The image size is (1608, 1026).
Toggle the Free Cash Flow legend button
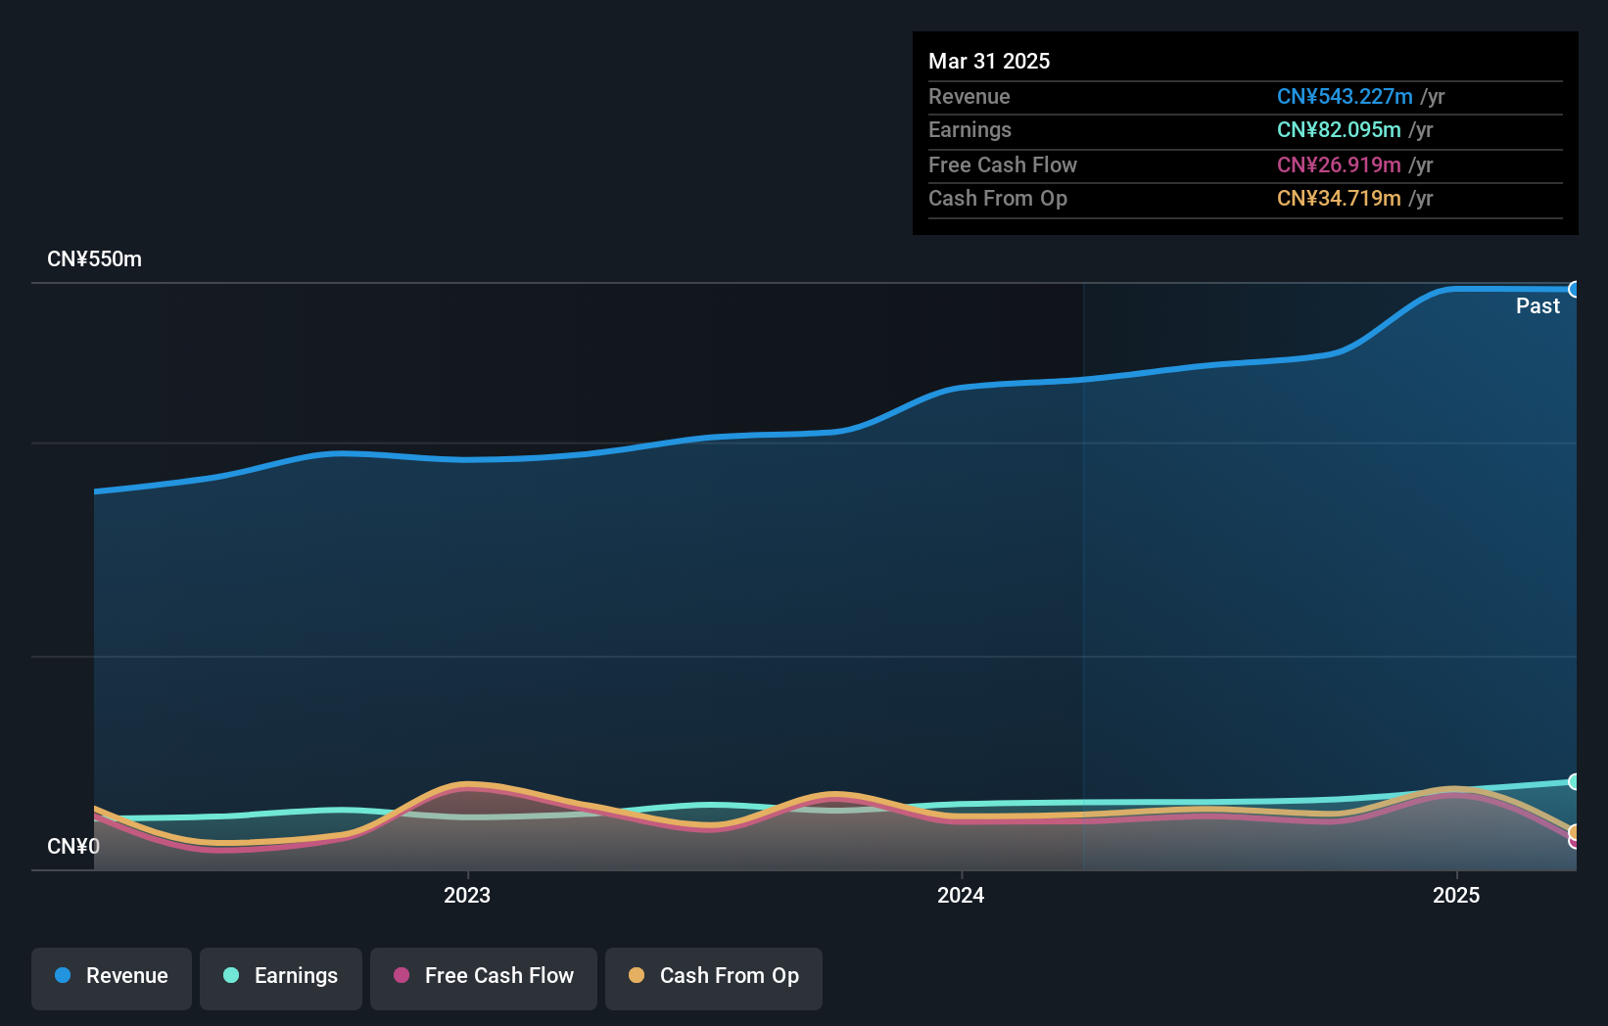(484, 978)
